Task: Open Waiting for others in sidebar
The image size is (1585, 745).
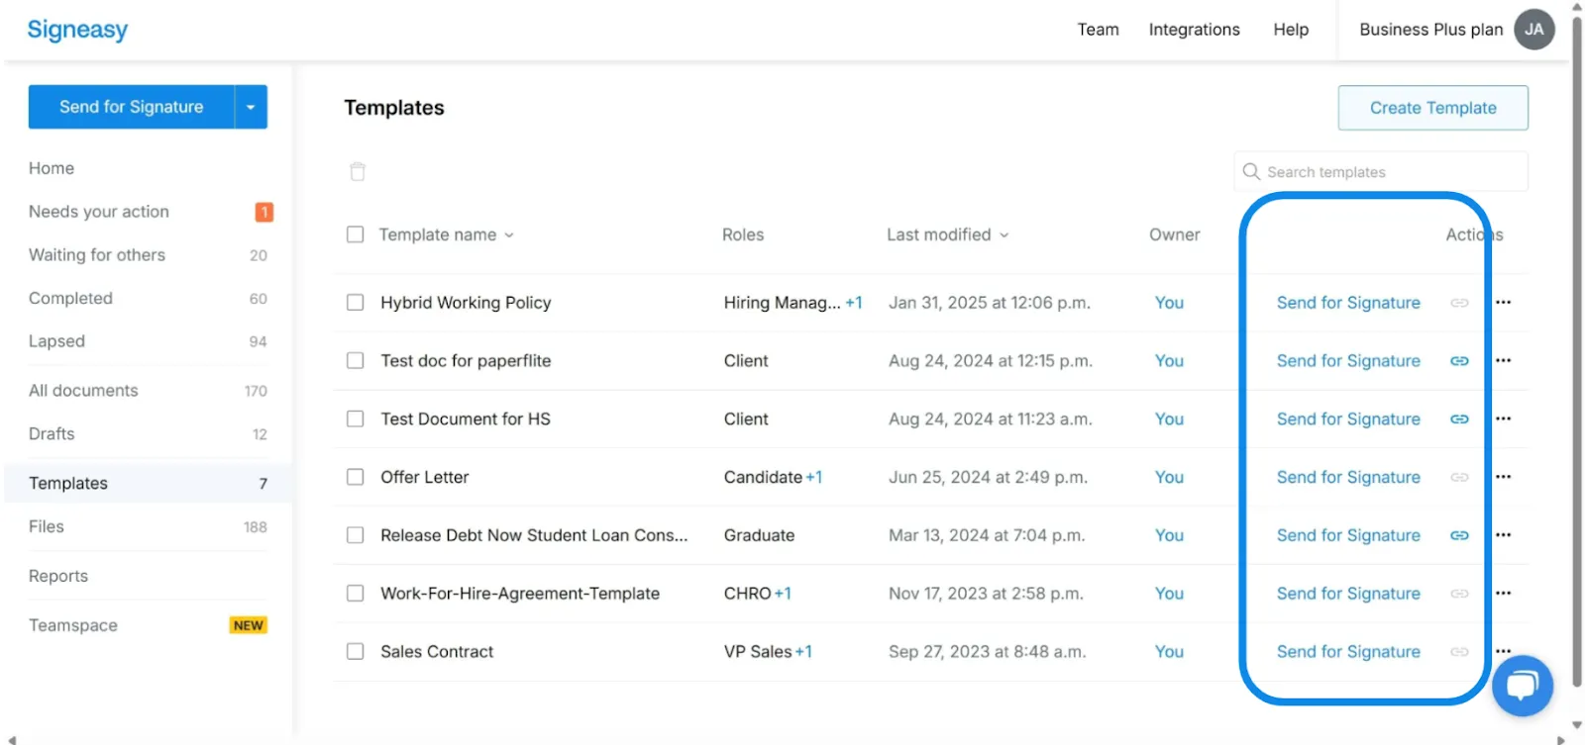Action: click(x=97, y=255)
